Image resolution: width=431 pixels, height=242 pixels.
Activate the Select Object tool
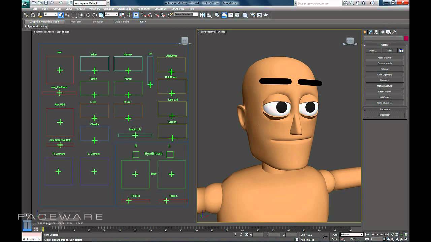coord(61,15)
